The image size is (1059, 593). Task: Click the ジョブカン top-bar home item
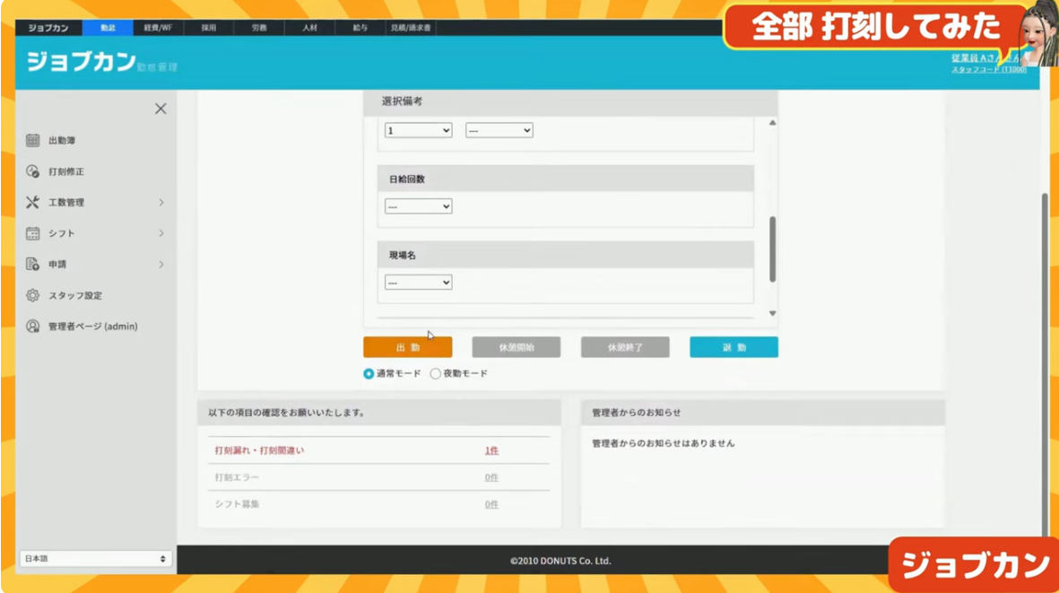48,28
